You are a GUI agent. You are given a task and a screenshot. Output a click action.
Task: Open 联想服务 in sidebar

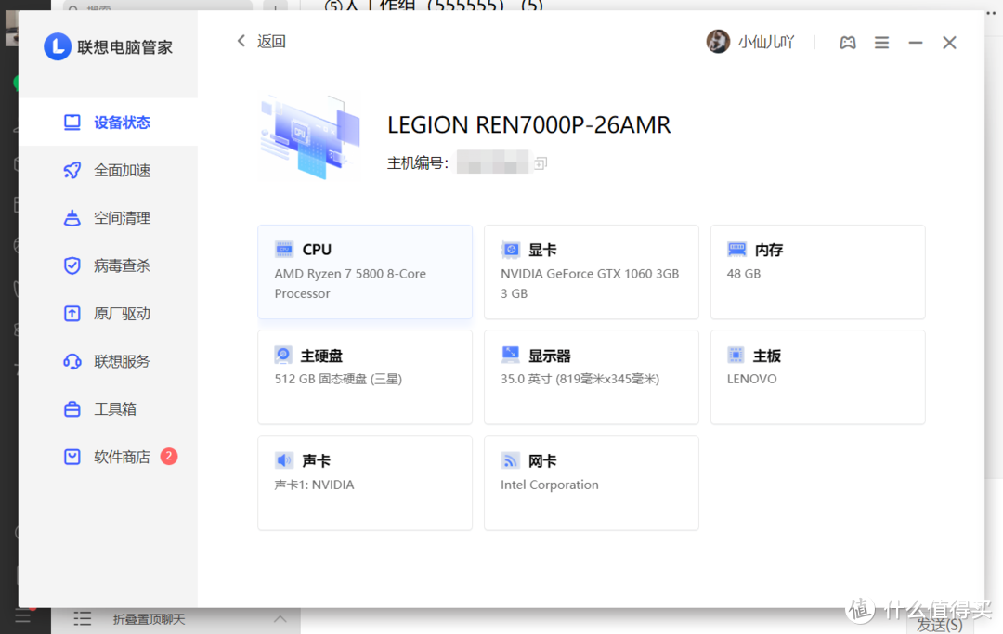(108, 361)
